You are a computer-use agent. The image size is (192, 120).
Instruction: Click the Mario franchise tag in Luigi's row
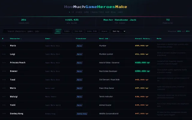coord(79,54)
